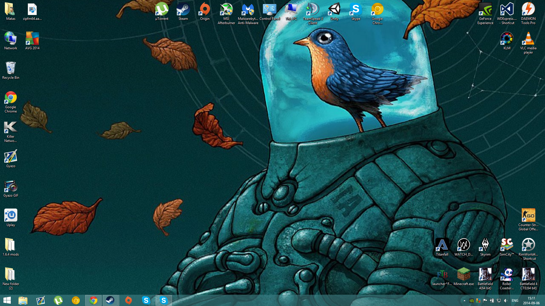Switch to the Steam taskbar window
The width and height of the screenshot is (545, 306).
point(110,300)
